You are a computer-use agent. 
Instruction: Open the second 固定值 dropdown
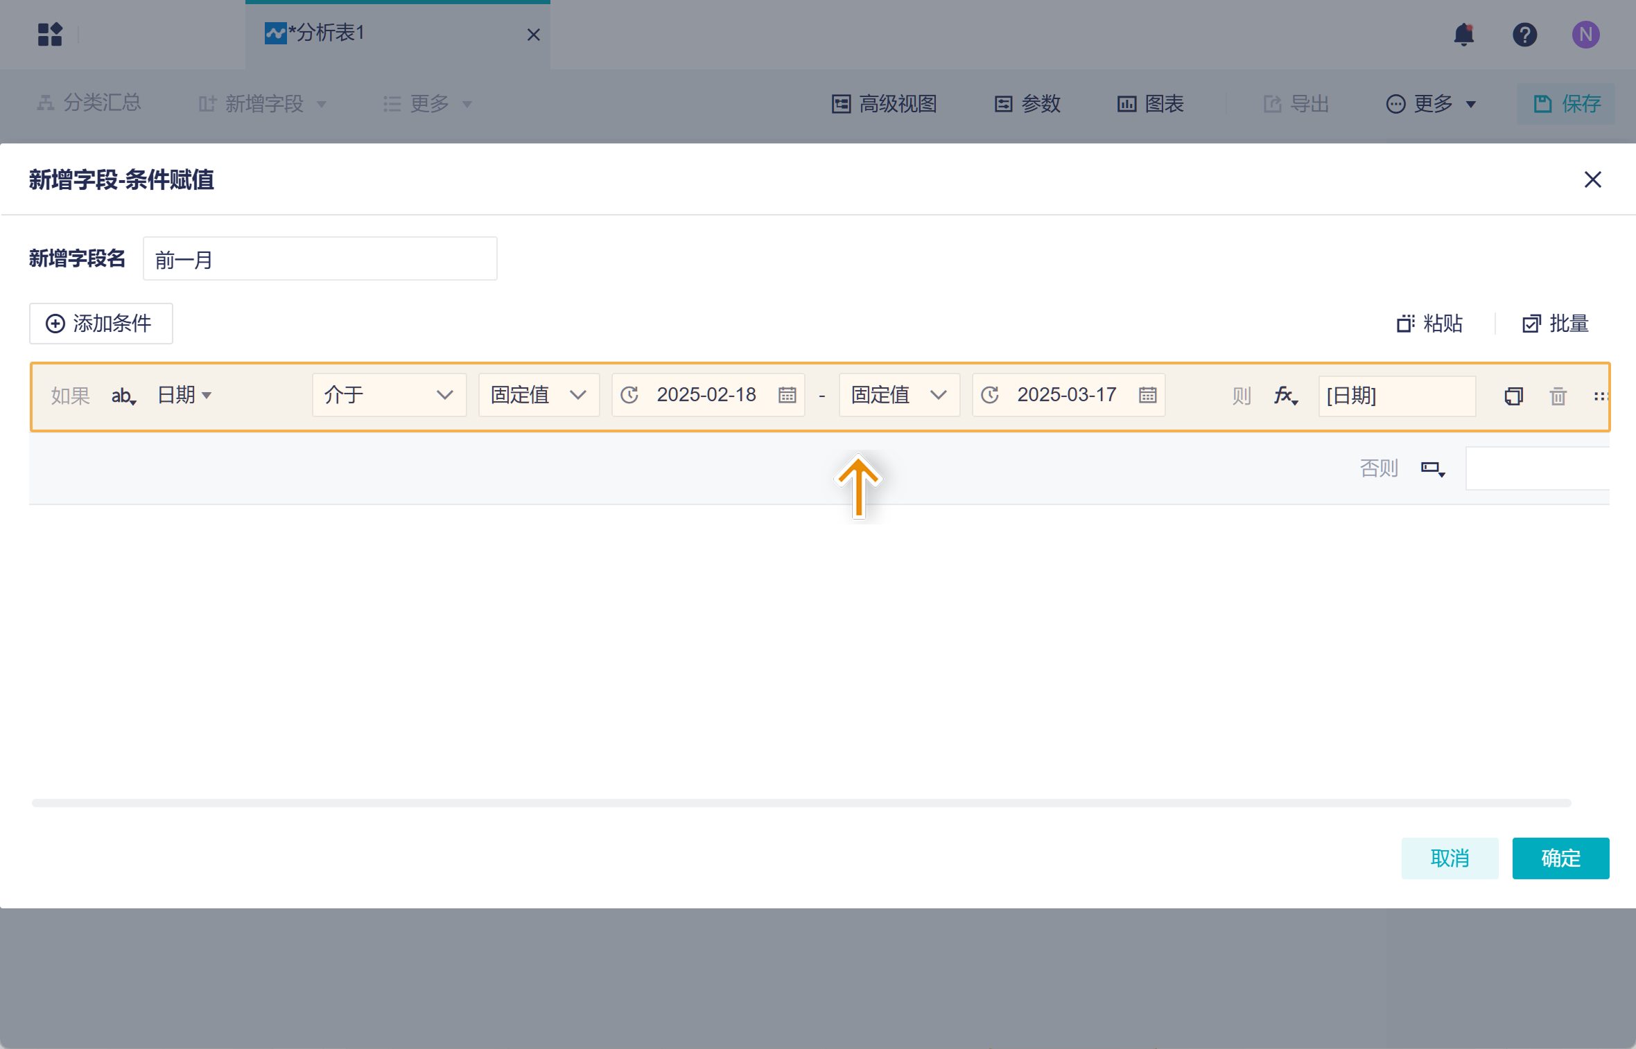coord(899,395)
